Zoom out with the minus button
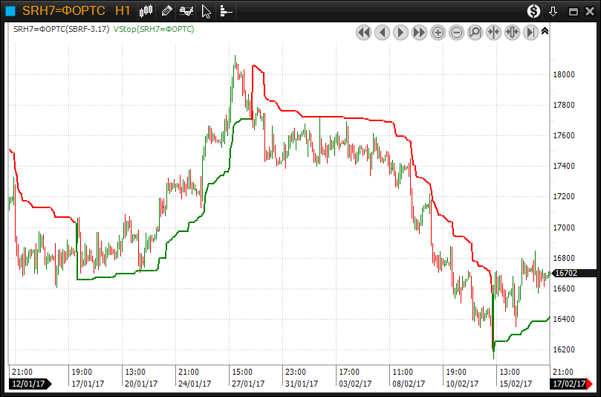This screenshot has width=601, height=397. 457,33
